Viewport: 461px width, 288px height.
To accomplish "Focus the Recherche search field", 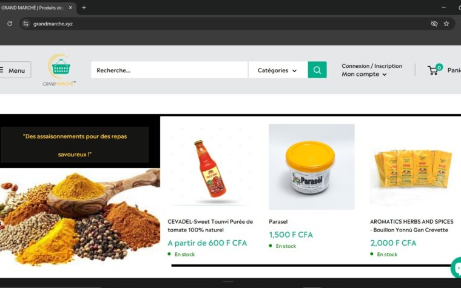I will [169, 70].
